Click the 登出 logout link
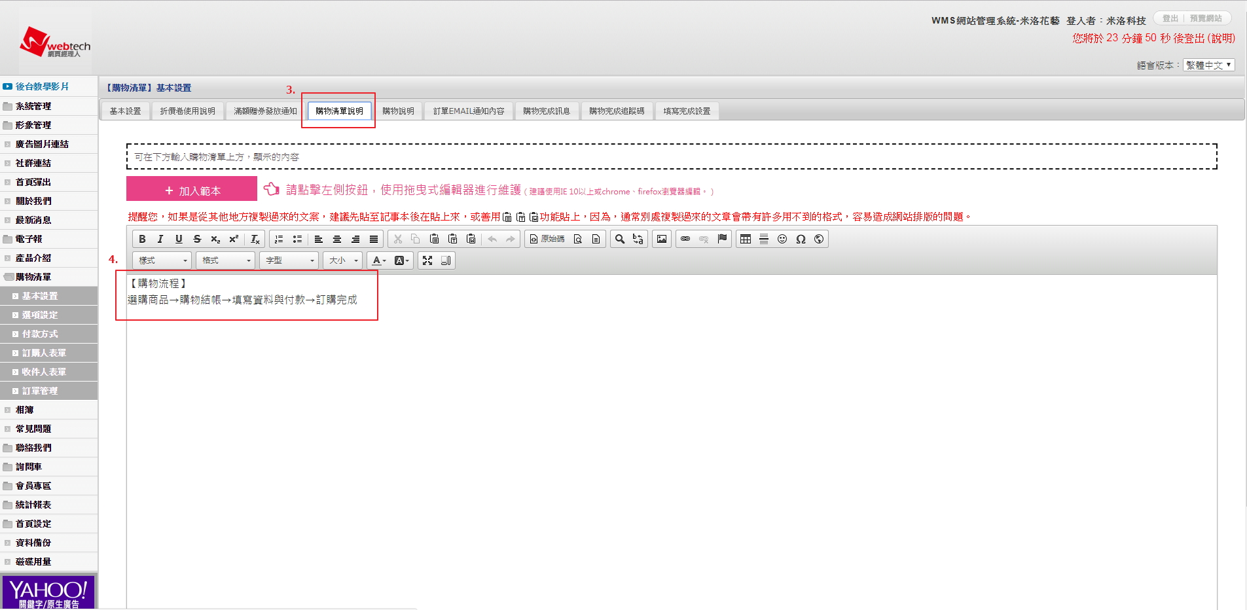This screenshot has height=610, width=1247. tap(1170, 18)
